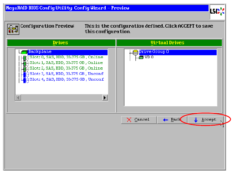Click the Drives scrollbar track

(x=62, y=98)
